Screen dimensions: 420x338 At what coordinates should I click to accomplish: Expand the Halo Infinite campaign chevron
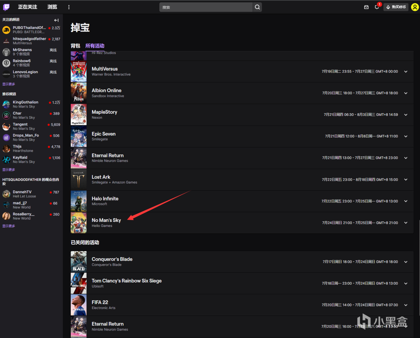[x=406, y=201]
